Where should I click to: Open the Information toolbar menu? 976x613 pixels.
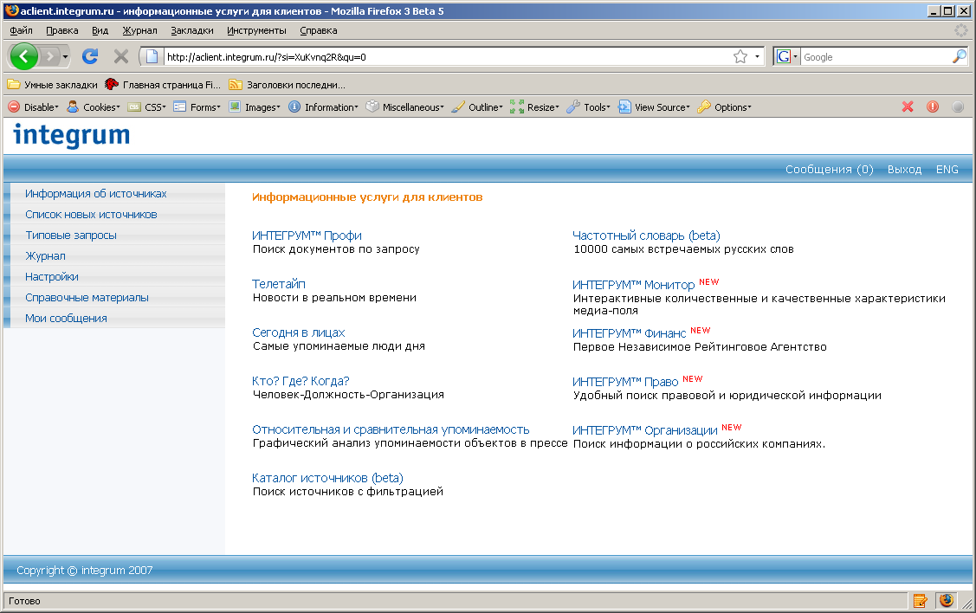click(x=323, y=107)
